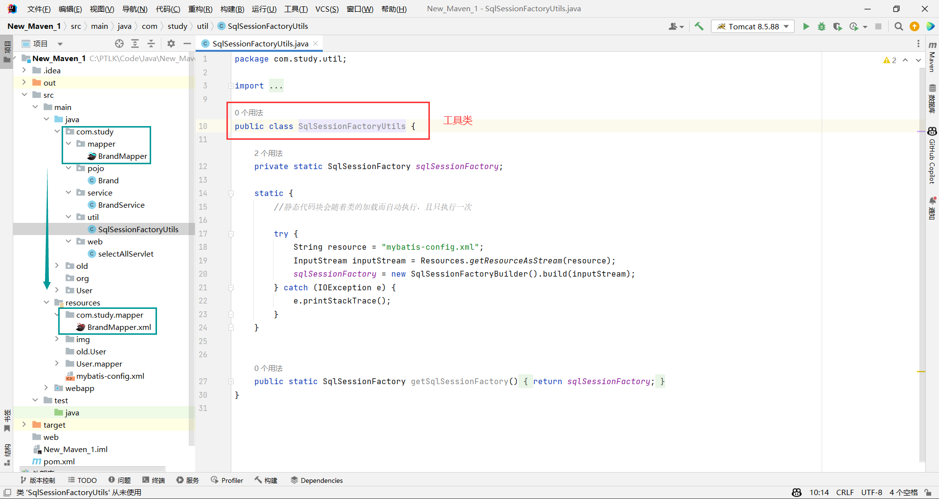This screenshot has width=939, height=499.
Task: Click the yellow warning stripe on the editor scrollbar
Action: tap(921, 372)
